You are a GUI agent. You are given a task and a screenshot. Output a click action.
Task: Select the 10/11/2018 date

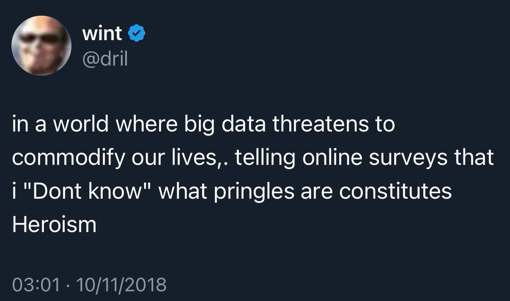121,284
